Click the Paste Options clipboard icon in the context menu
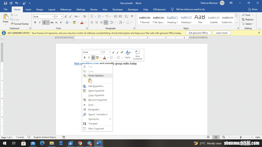Viewport: 262px width, 147px height. 90,81
